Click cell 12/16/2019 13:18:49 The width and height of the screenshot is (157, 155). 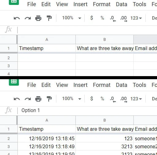[x=47, y=146]
